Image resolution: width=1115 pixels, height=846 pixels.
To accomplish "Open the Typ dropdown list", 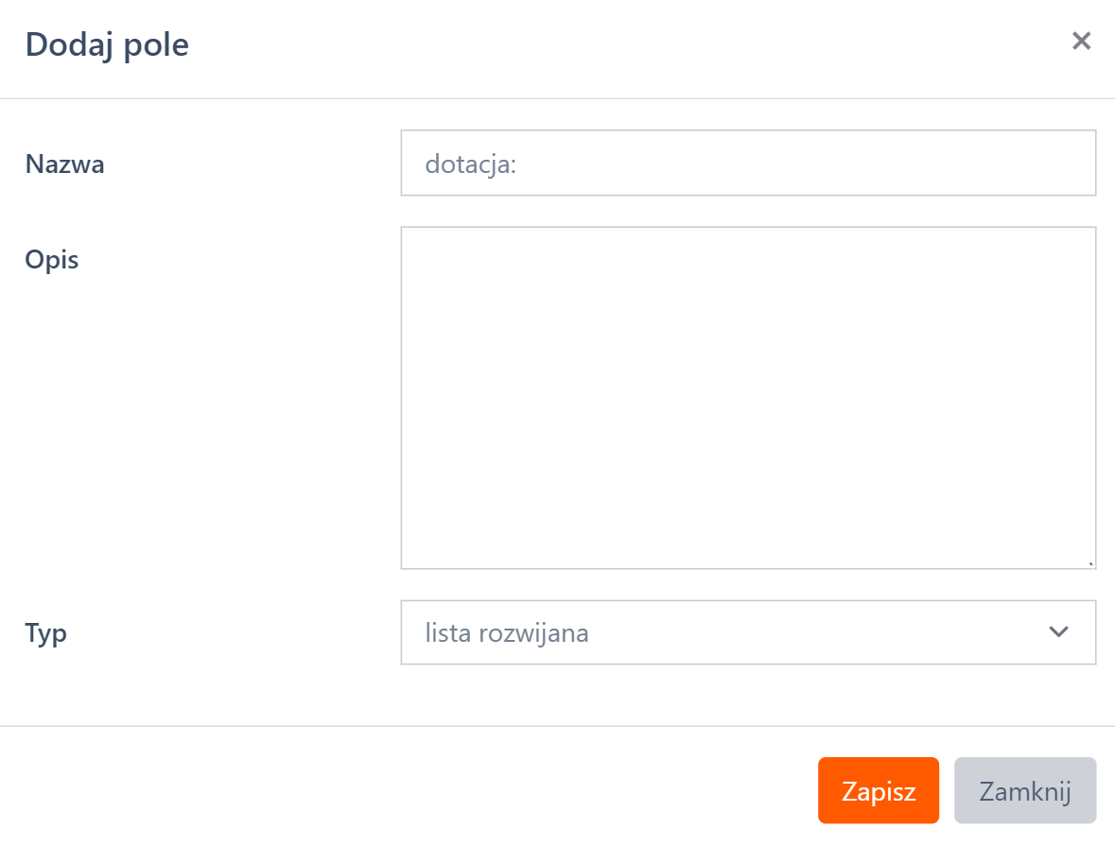I will coord(747,632).
